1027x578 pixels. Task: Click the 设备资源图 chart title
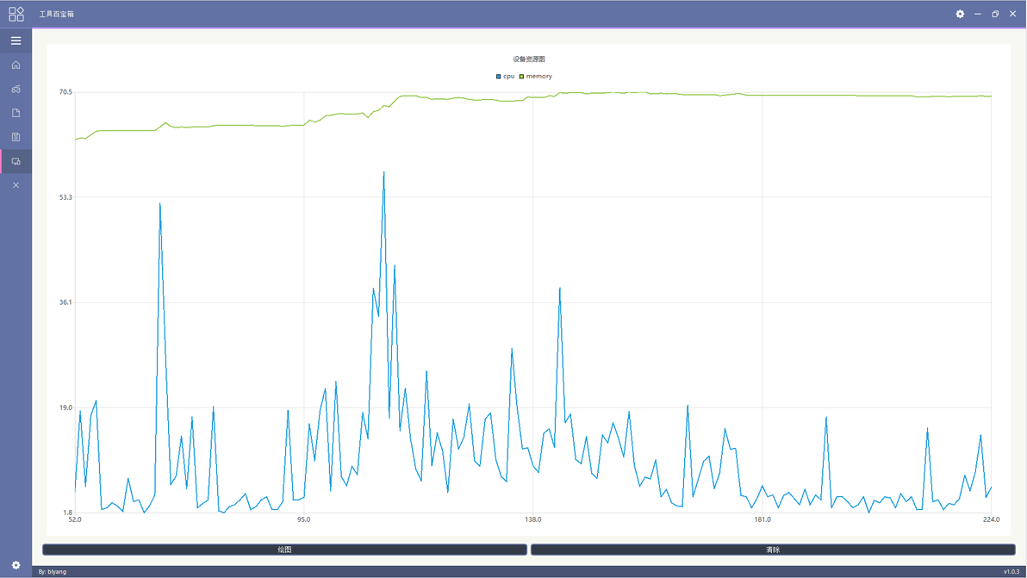click(x=528, y=59)
